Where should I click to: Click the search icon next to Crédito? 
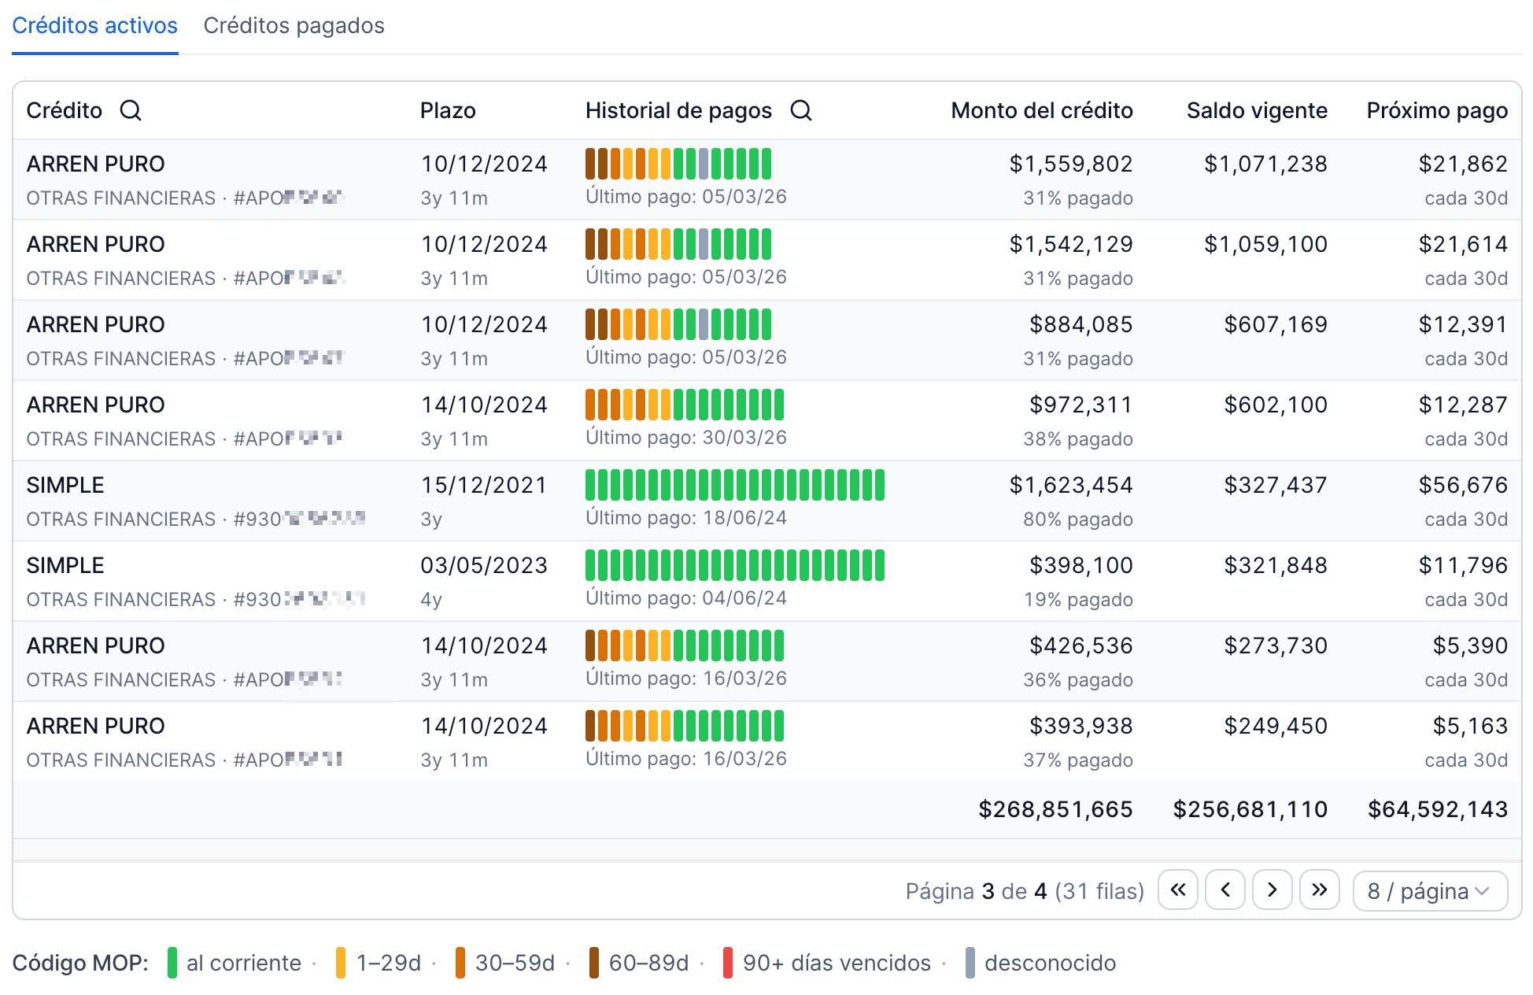131,110
